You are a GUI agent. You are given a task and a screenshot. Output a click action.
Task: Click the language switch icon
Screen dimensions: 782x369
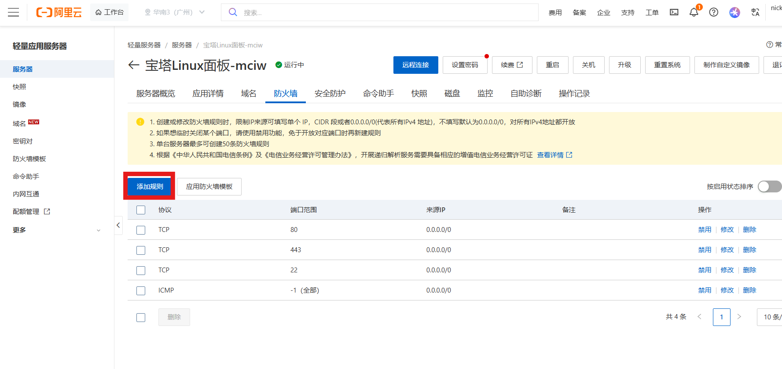click(x=755, y=12)
